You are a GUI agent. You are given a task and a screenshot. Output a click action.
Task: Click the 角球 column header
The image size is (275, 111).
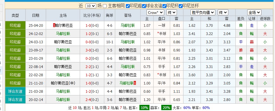pyautogui.click(x=110, y=15)
